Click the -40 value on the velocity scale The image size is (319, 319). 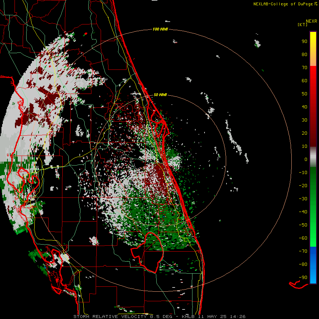pos(303,212)
